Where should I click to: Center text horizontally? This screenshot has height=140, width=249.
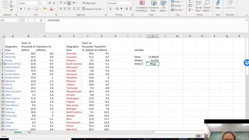point(65,9)
